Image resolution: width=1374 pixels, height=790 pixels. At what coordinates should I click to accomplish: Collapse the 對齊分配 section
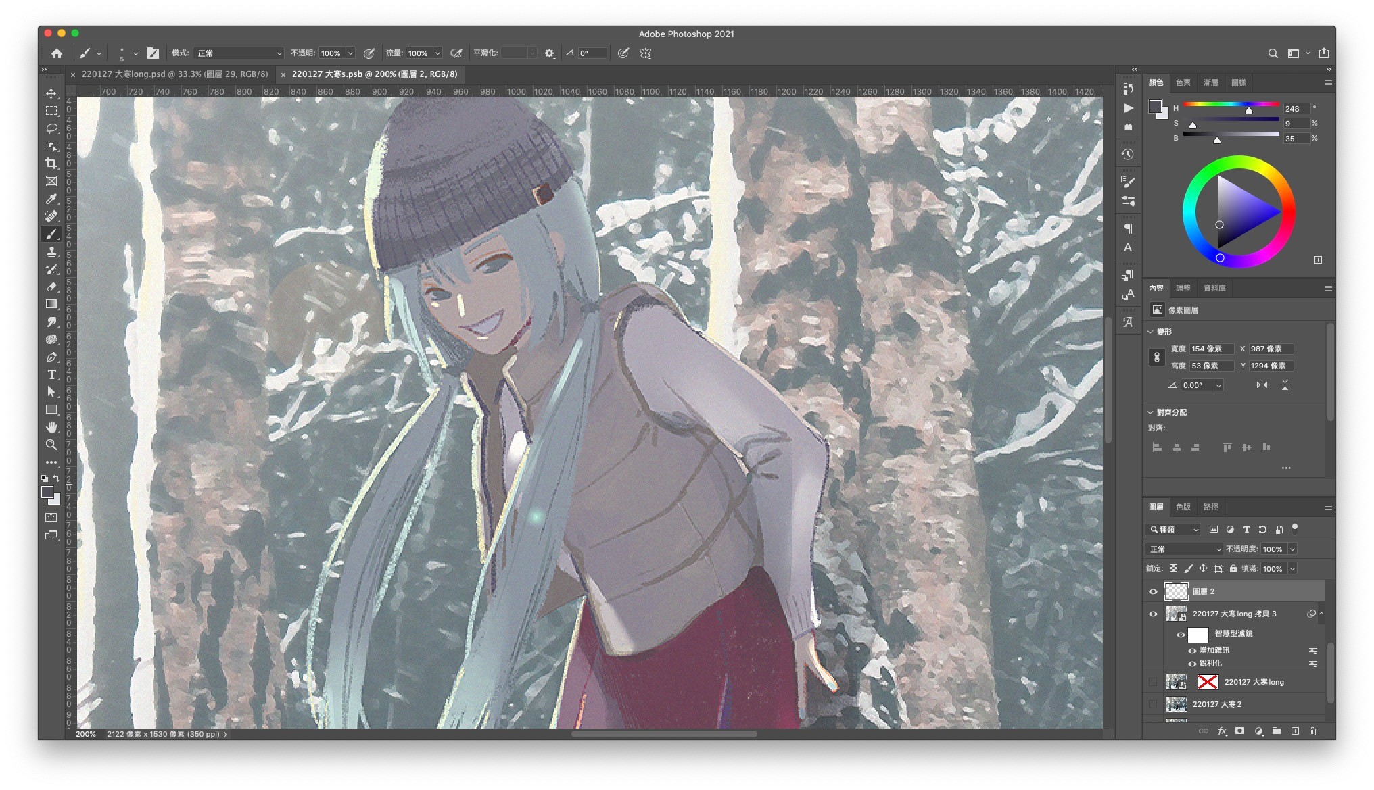coord(1151,412)
